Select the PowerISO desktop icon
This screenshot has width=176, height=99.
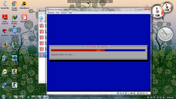click(5, 73)
